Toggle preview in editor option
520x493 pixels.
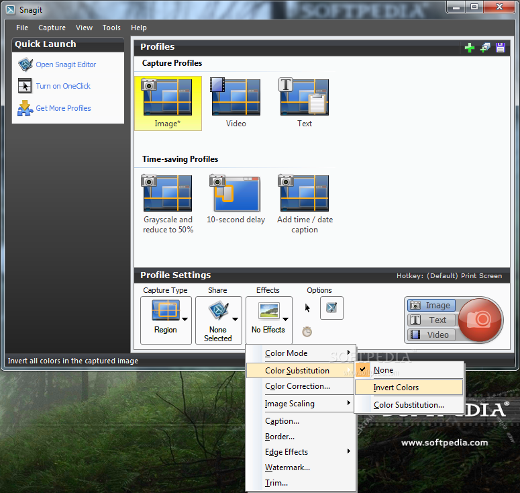coord(331,308)
